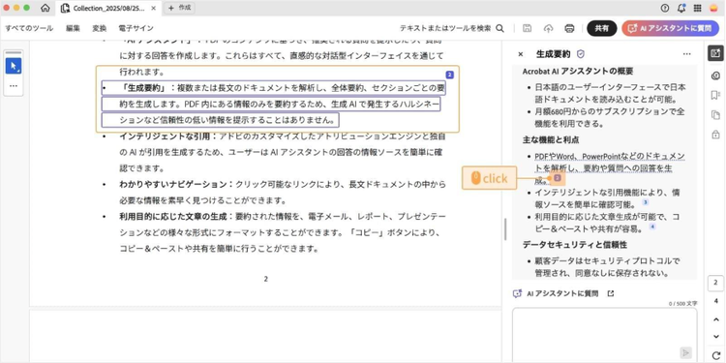
Task: Click the heading 主な機能と利点
Action: (551, 139)
